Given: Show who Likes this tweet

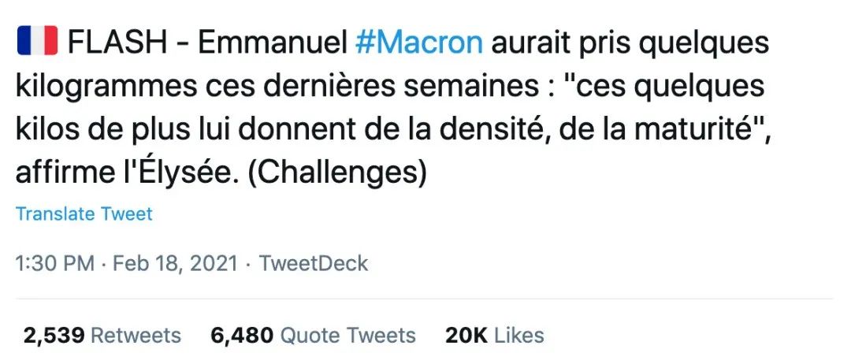Looking at the screenshot, I should 519,335.
